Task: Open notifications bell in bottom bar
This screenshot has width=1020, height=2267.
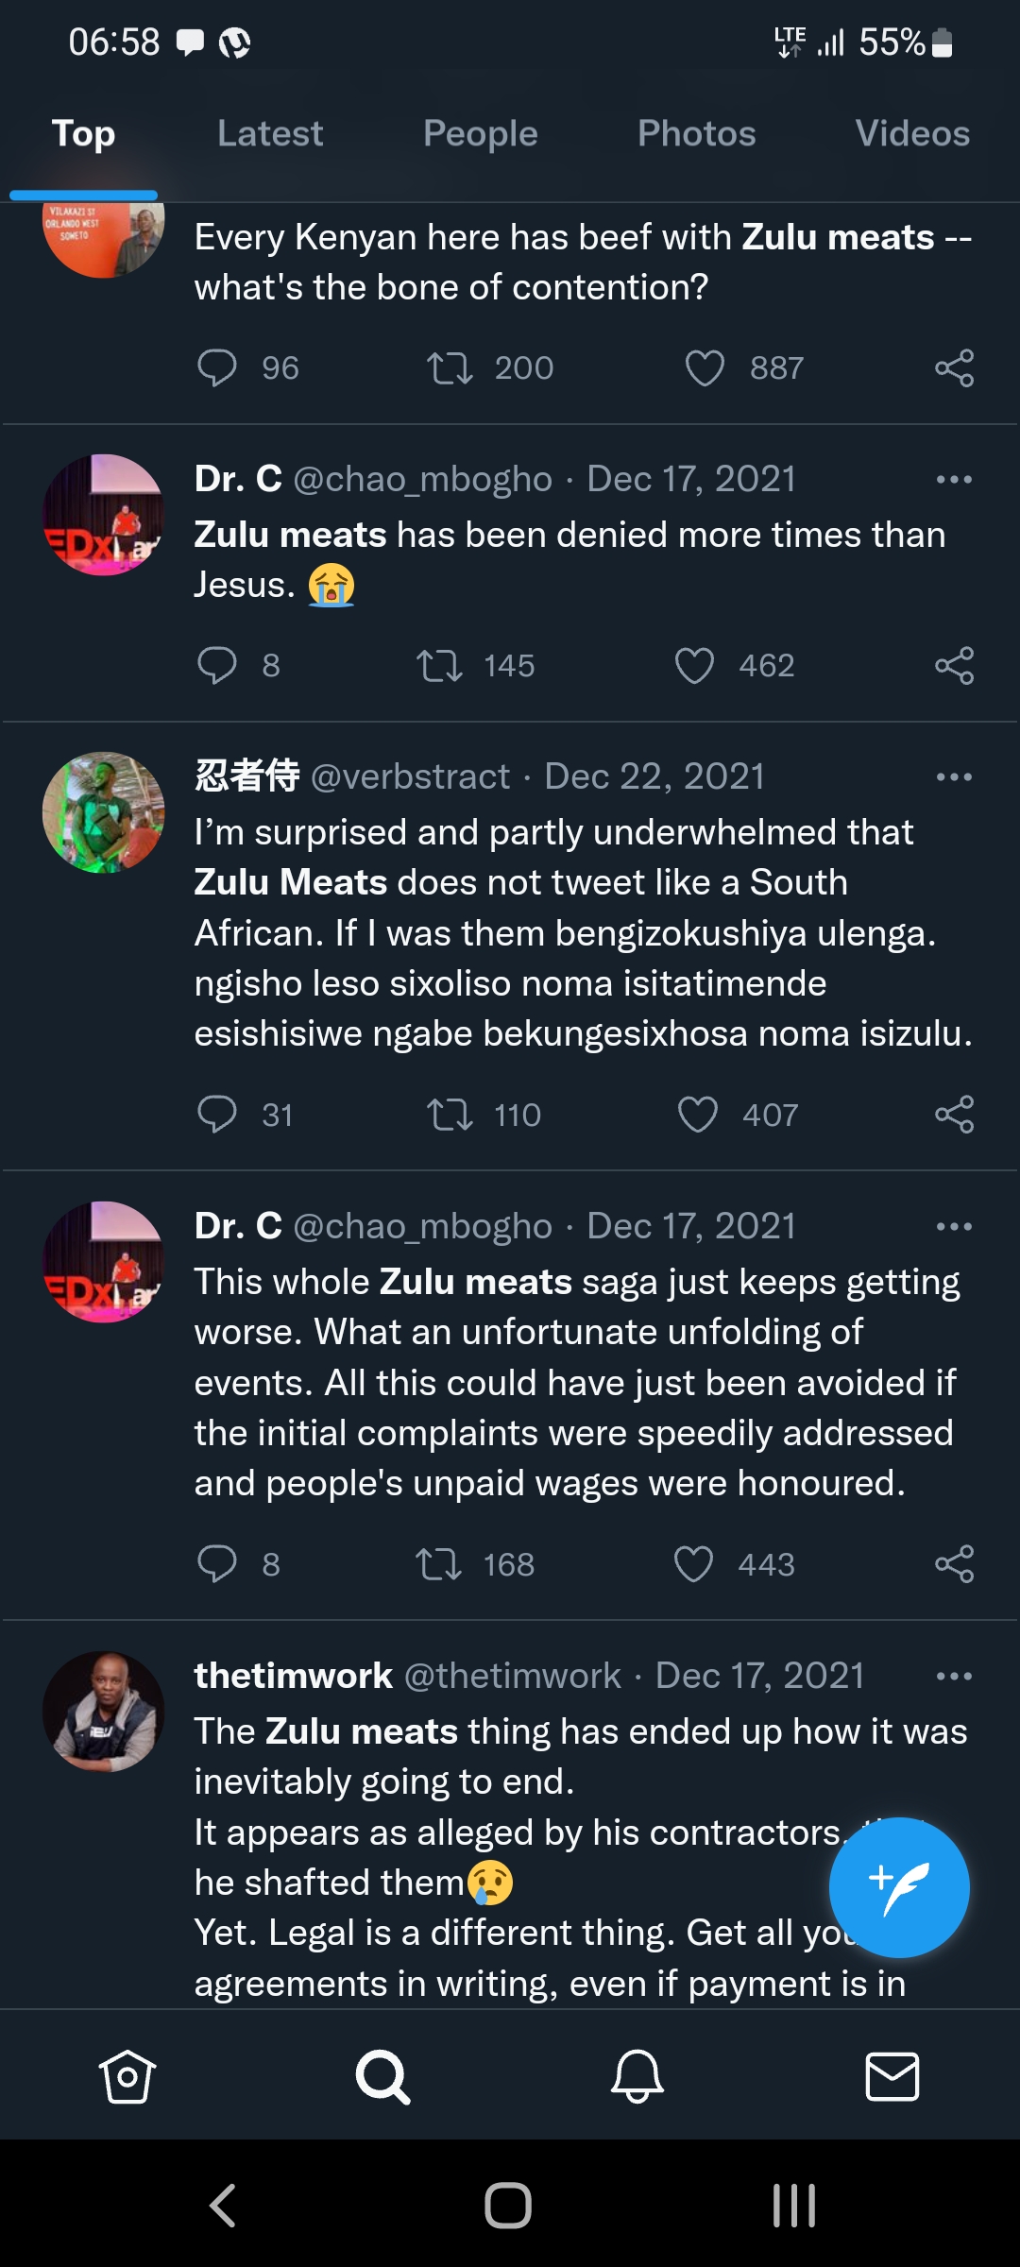Action: (x=637, y=2076)
